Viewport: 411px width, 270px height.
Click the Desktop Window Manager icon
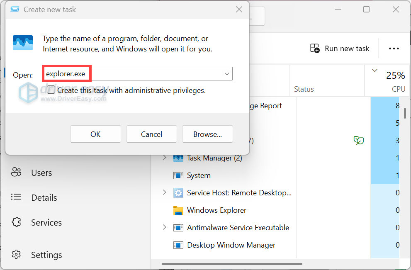pos(178,245)
